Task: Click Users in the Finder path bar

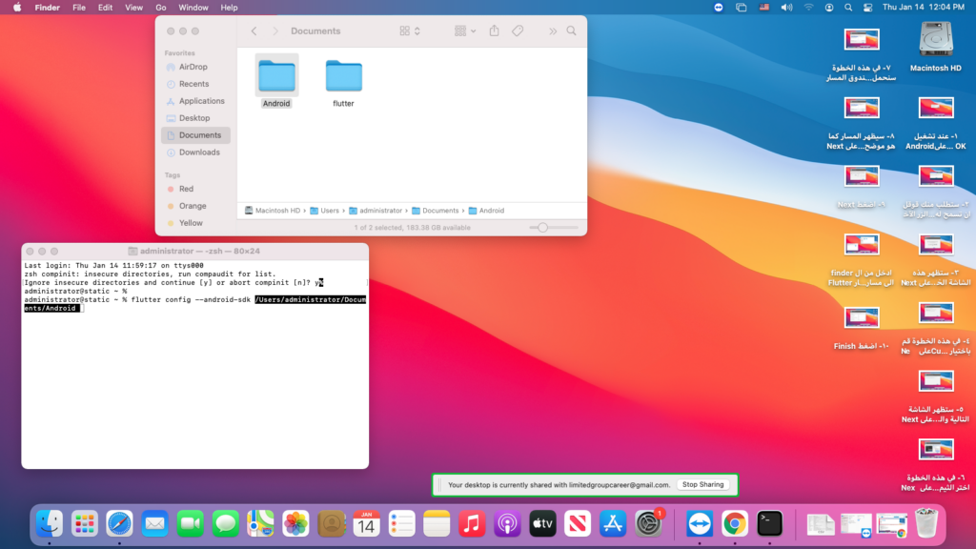Action: point(324,211)
